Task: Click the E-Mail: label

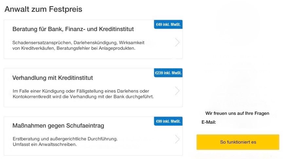Action: (x=208, y=122)
